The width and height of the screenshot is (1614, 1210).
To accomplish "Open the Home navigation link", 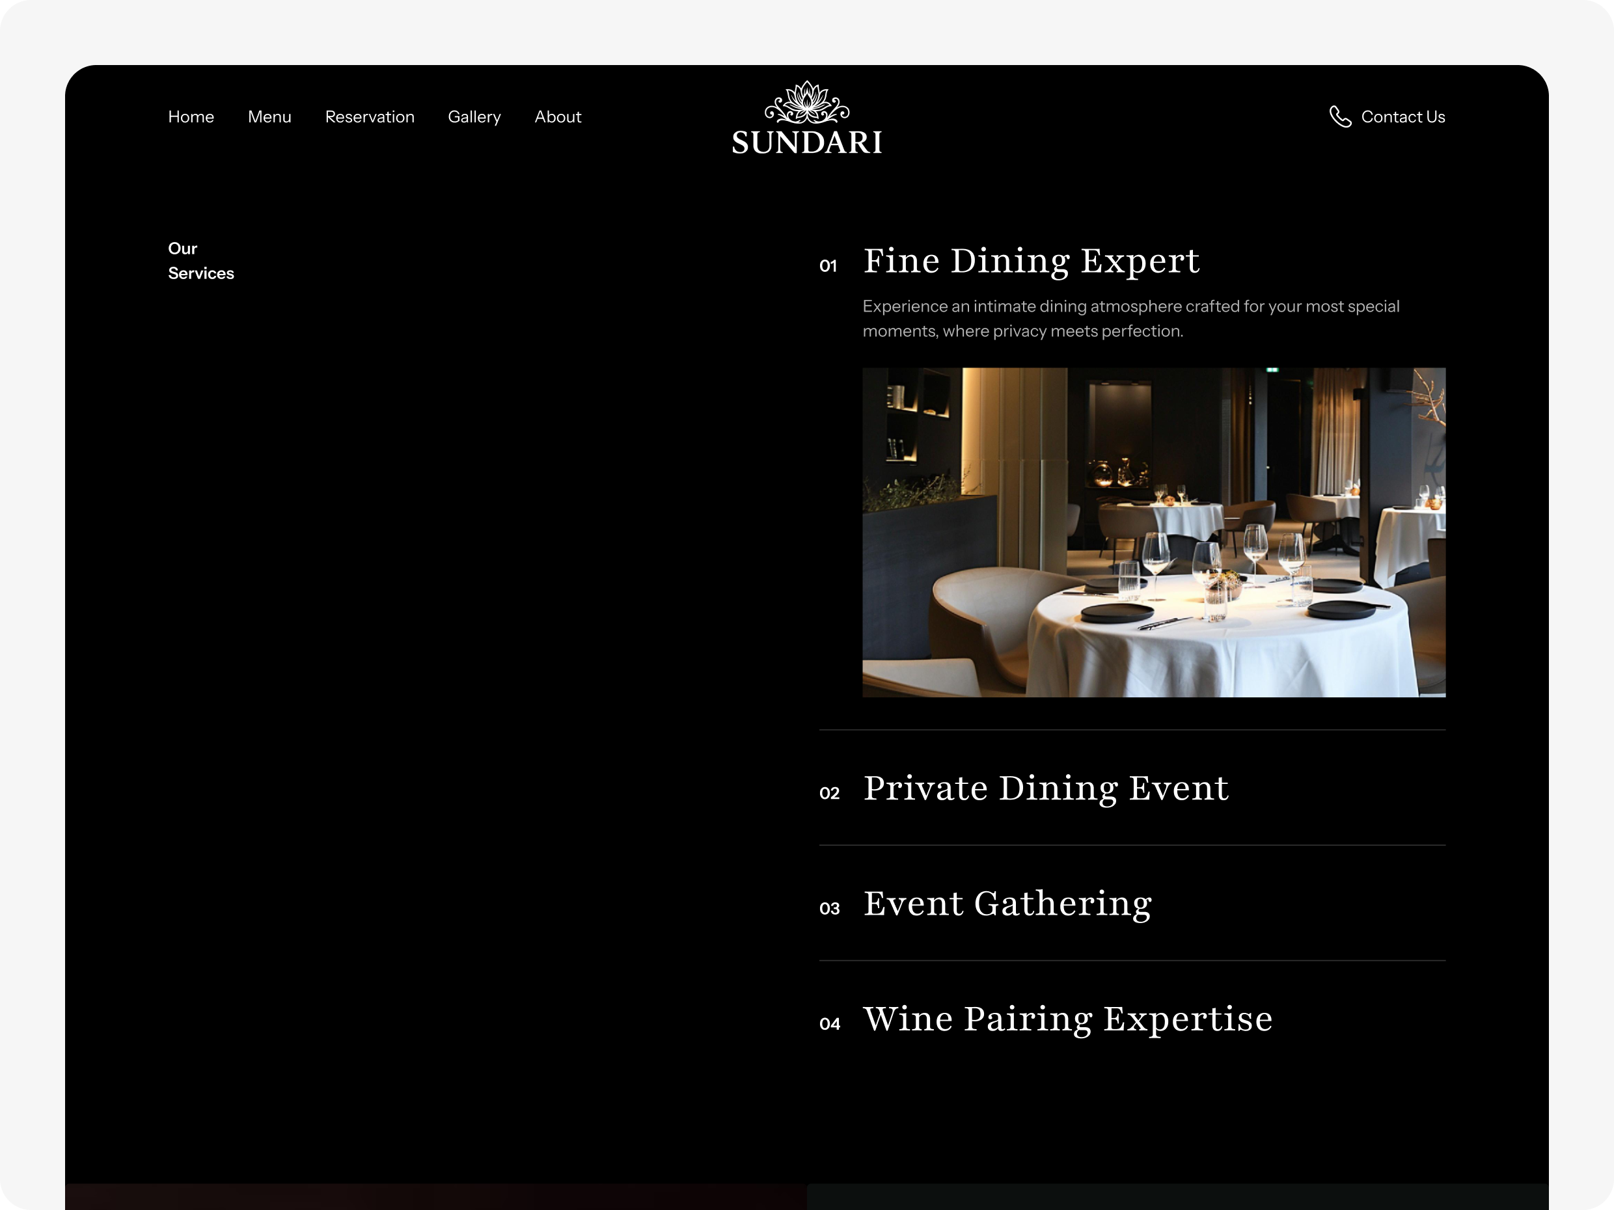I will click(x=191, y=116).
